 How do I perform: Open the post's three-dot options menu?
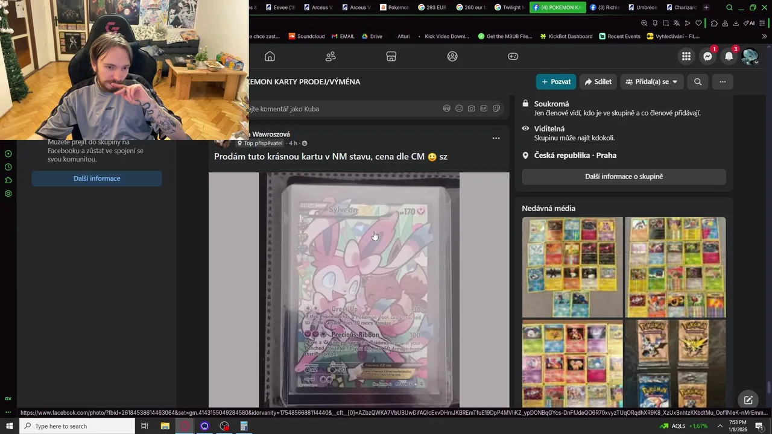click(496, 138)
